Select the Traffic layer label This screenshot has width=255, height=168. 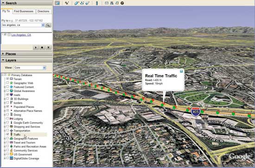click(17, 135)
